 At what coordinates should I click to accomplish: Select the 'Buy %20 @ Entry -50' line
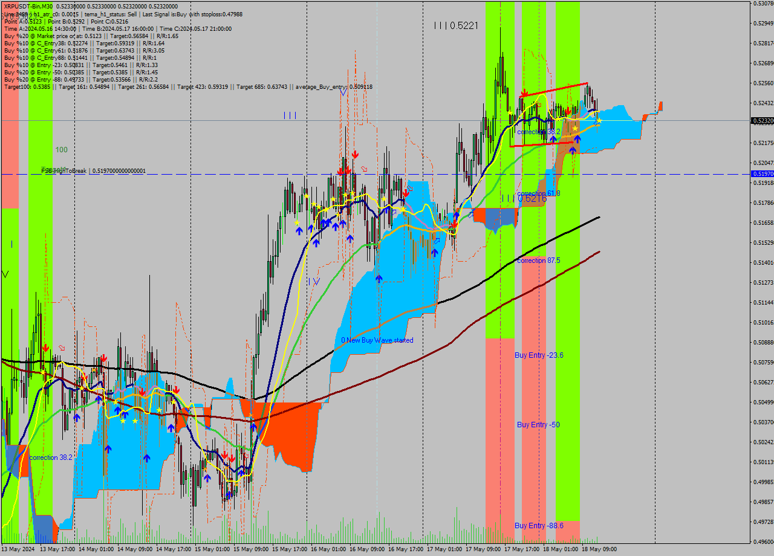click(x=80, y=72)
